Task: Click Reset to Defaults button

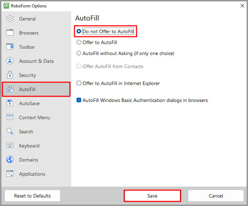Action: pyautogui.click(x=32, y=196)
